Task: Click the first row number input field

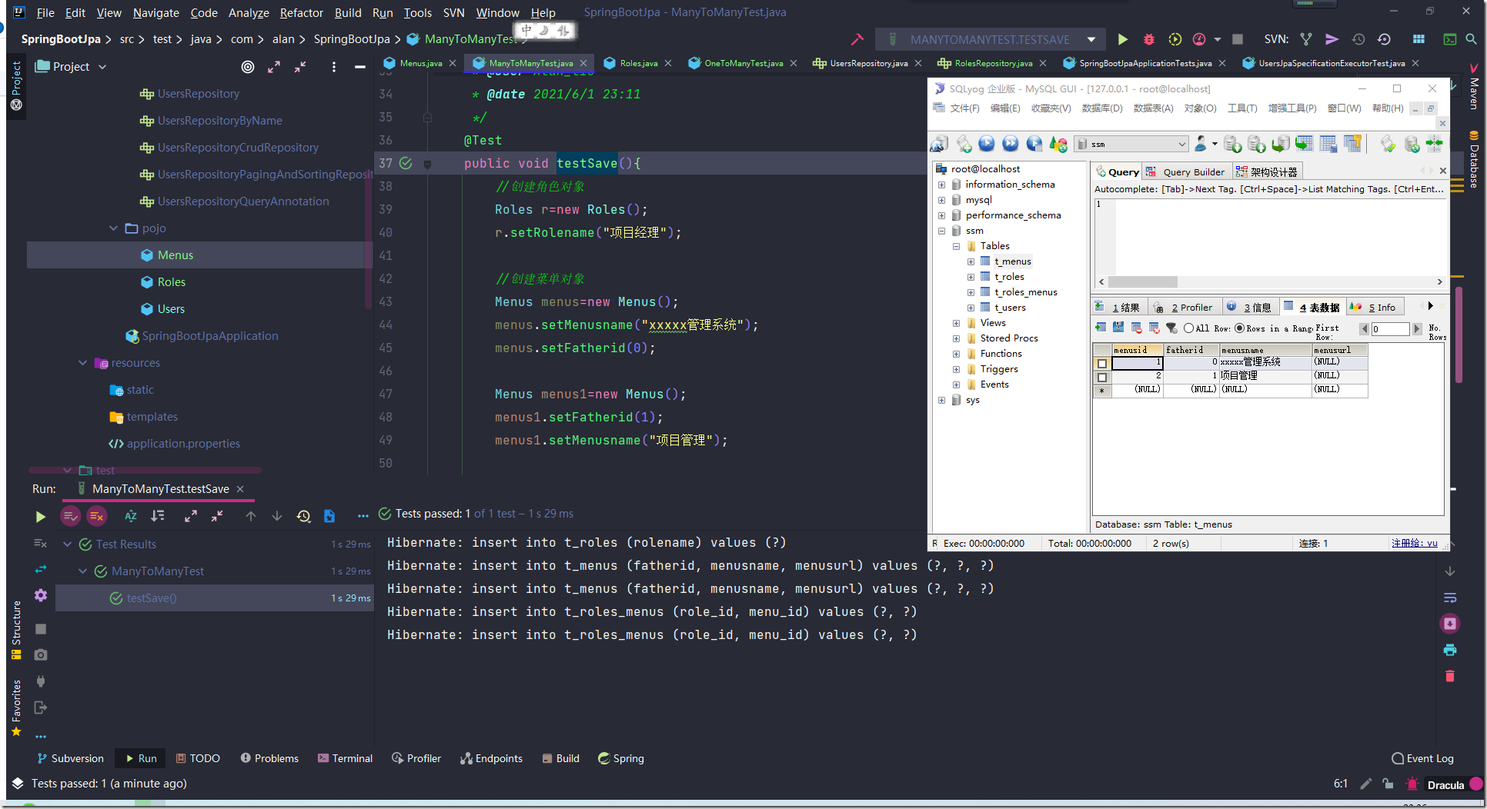Action: [x=1390, y=329]
